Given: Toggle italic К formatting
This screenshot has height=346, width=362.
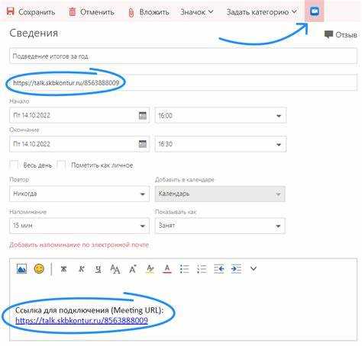Looking at the screenshot, I should click(81, 269).
